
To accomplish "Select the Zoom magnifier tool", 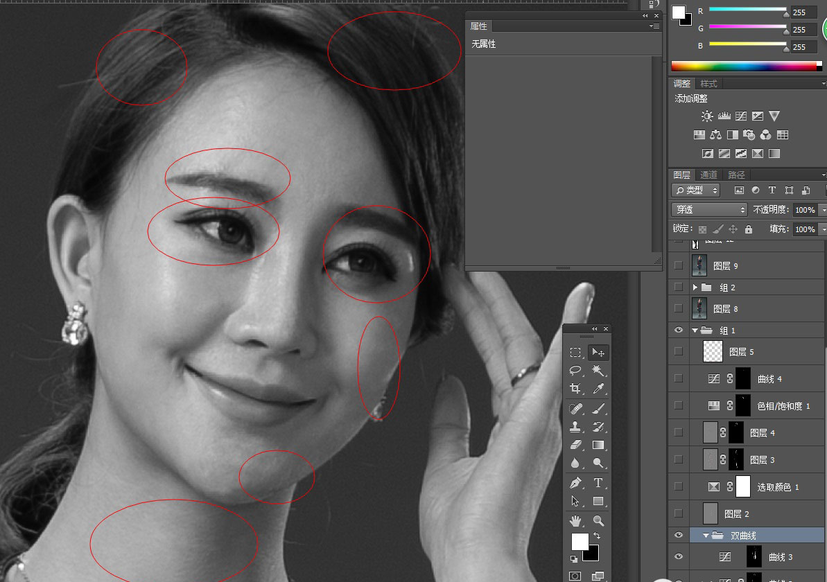I will (x=598, y=521).
